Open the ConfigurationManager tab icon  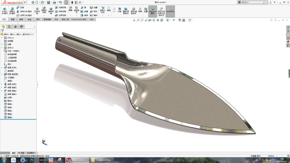click(x=15, y=27)
